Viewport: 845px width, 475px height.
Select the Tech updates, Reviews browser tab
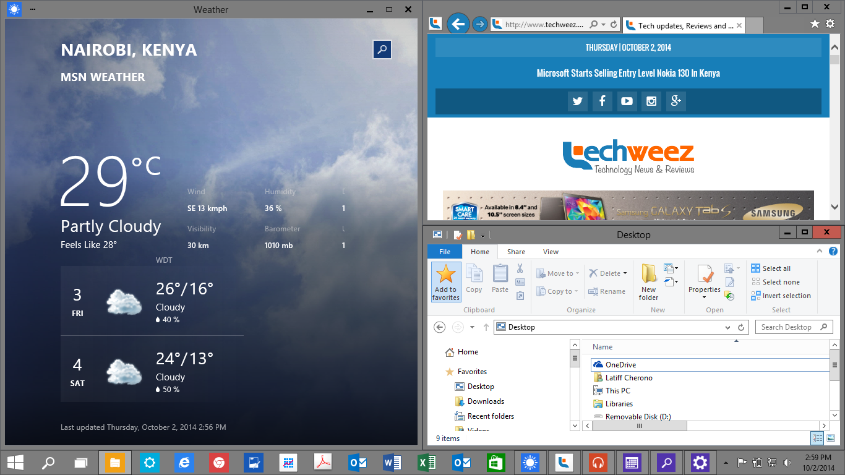click(684, 25)
